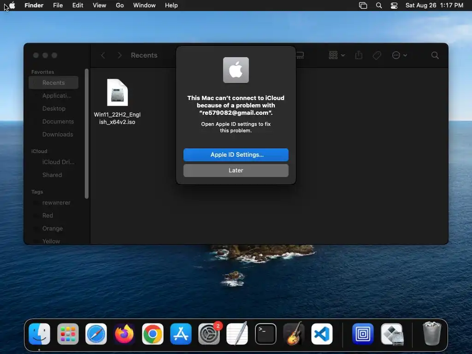Open the File menu

tap(58, 6)
